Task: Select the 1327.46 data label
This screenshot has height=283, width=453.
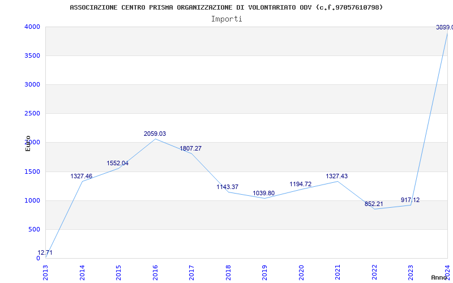Action: [x=81, y=176]
